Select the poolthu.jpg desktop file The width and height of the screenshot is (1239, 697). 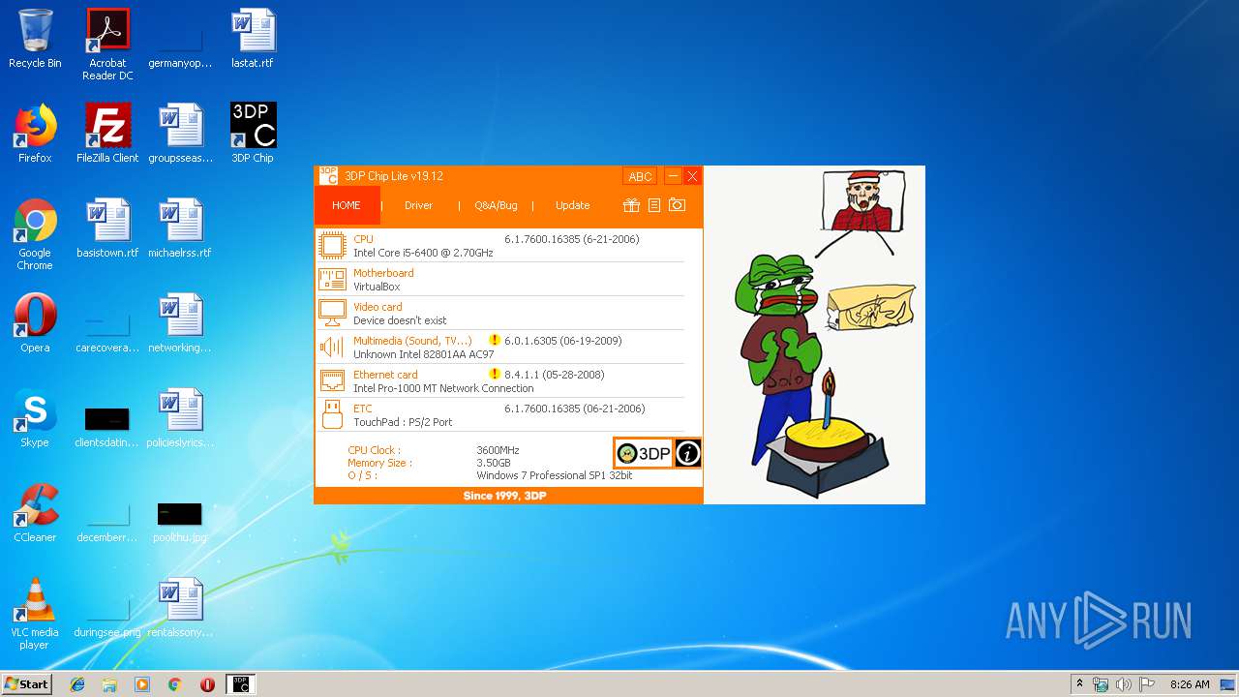click(180, 523)
